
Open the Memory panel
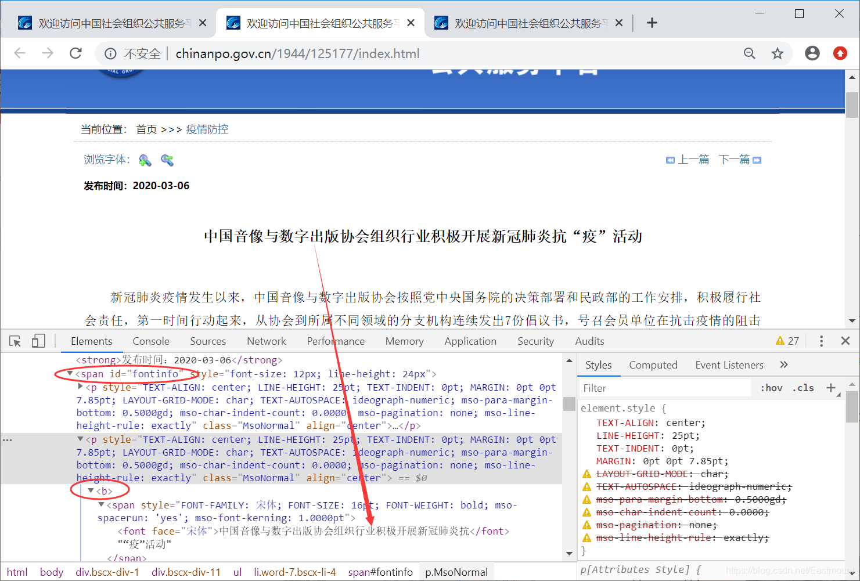tap(405, 341)
